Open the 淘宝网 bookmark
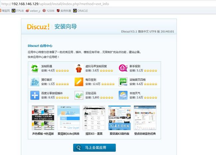The image size is (216, 155). [5, 11]
